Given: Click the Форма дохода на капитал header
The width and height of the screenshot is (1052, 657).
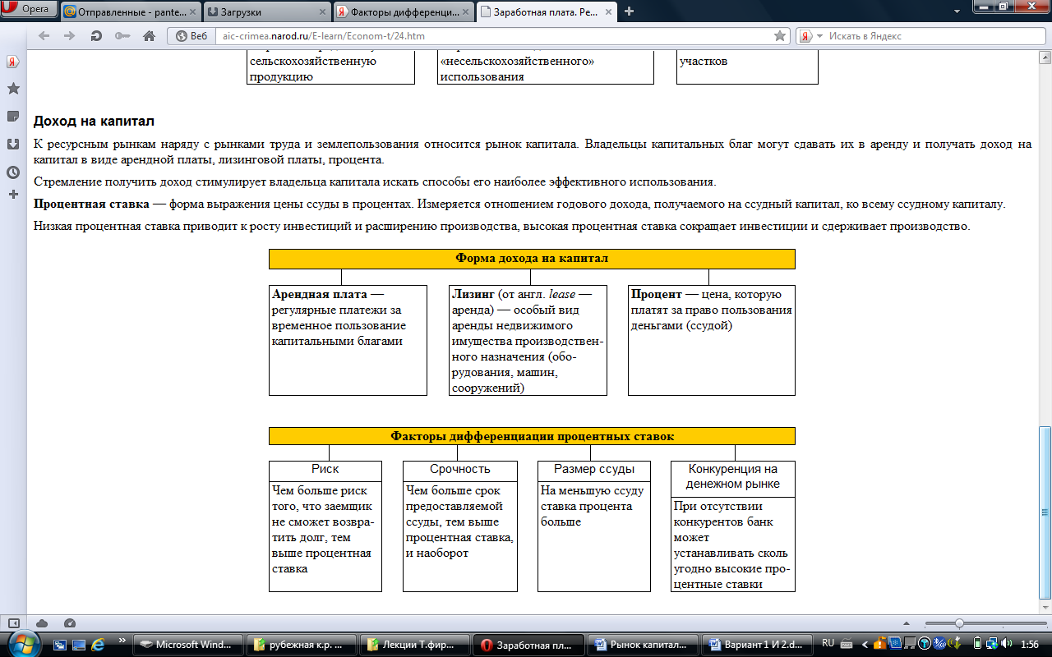Looking at the screenshot, I should tap(532, 259).
